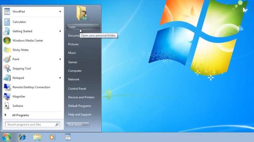
Task: Open Documents from the Start menu
Action: point(73,35)
